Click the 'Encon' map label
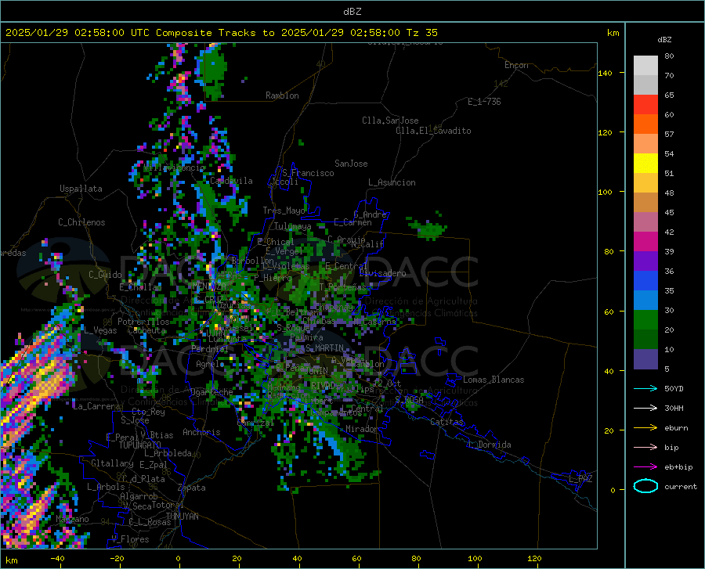 tap(516, 65)
